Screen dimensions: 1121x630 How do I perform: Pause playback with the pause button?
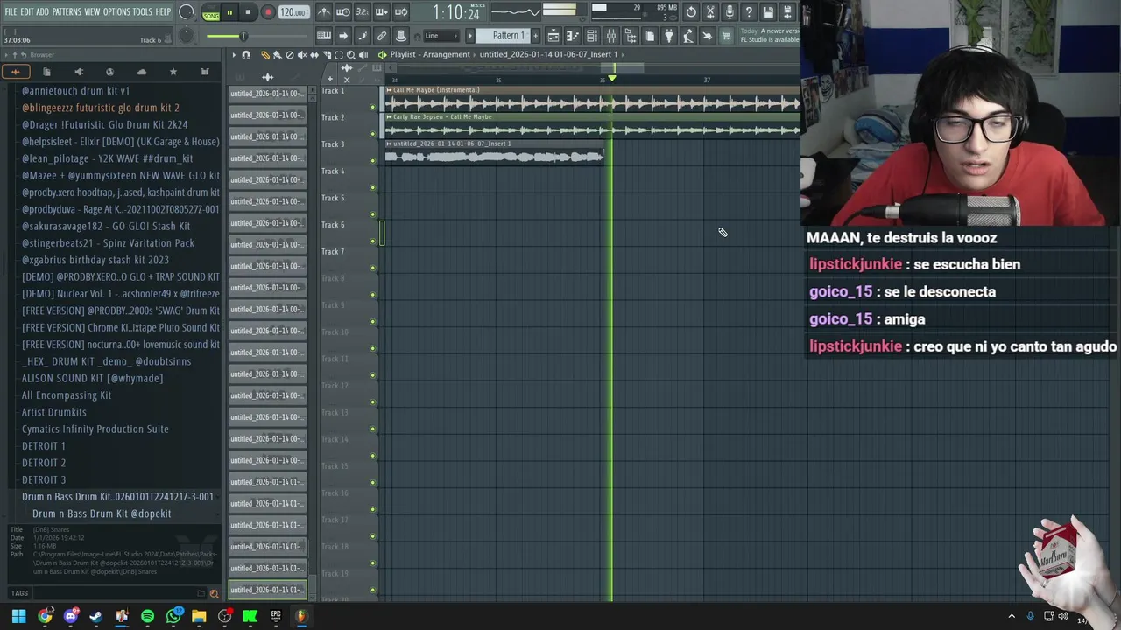[x=229, y=12]
